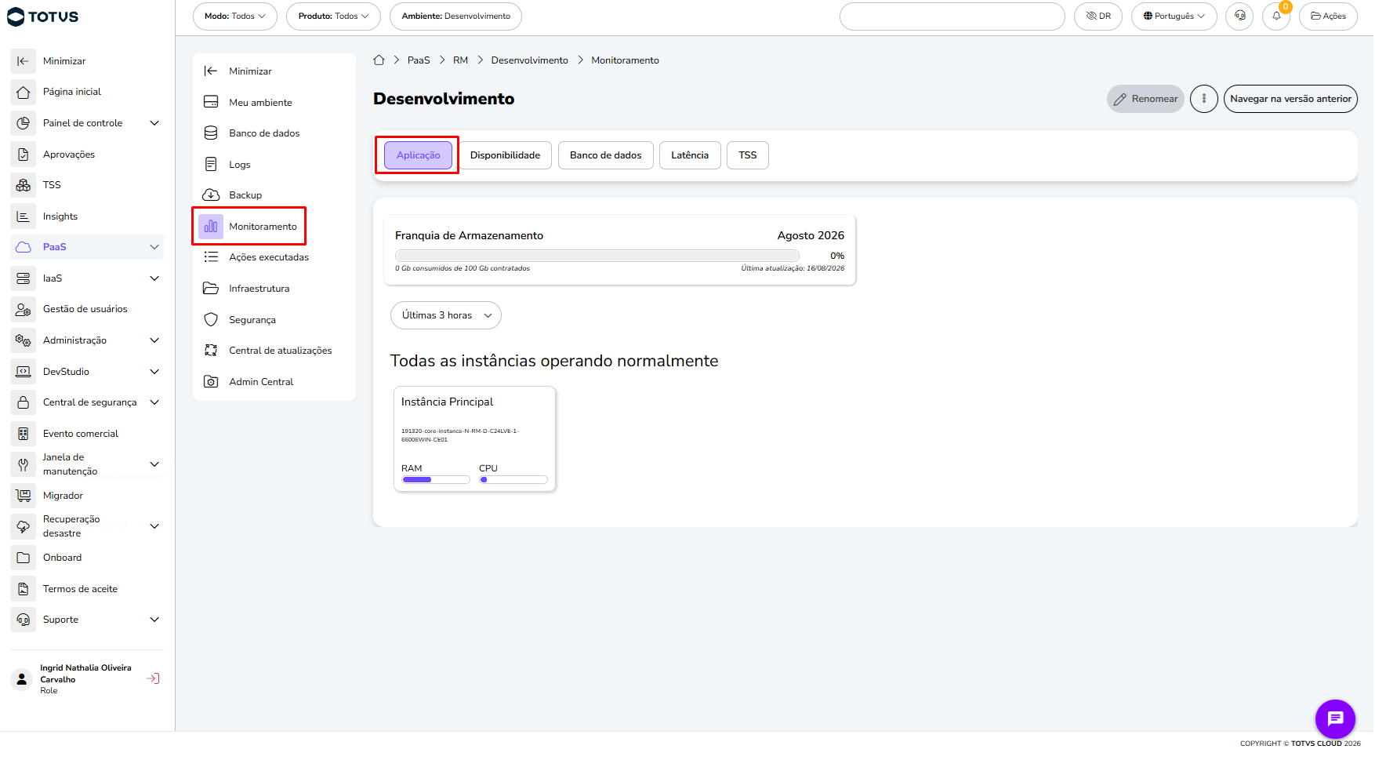Click the search input field in header
Image resolution: width=1375 pixels, height=760 pixels.
click(952, 16)
